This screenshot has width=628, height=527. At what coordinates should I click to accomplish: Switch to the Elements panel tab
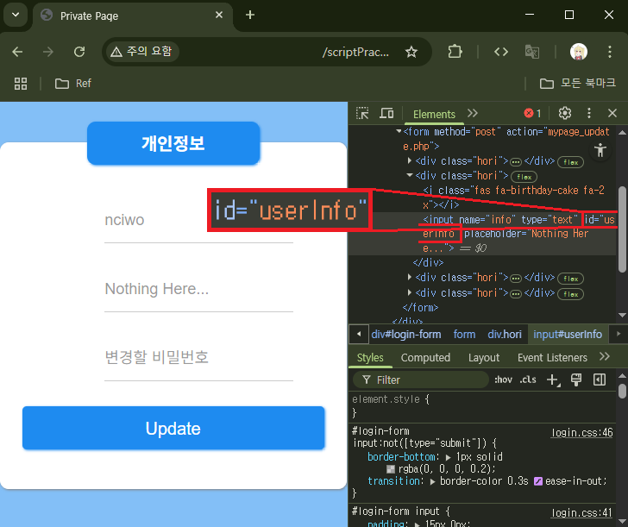[434, 114]
